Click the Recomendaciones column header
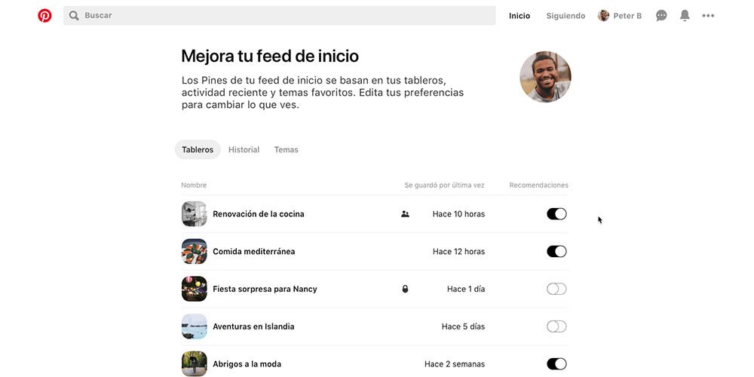This screenshot has height=377, width=754. click(538, 185)
